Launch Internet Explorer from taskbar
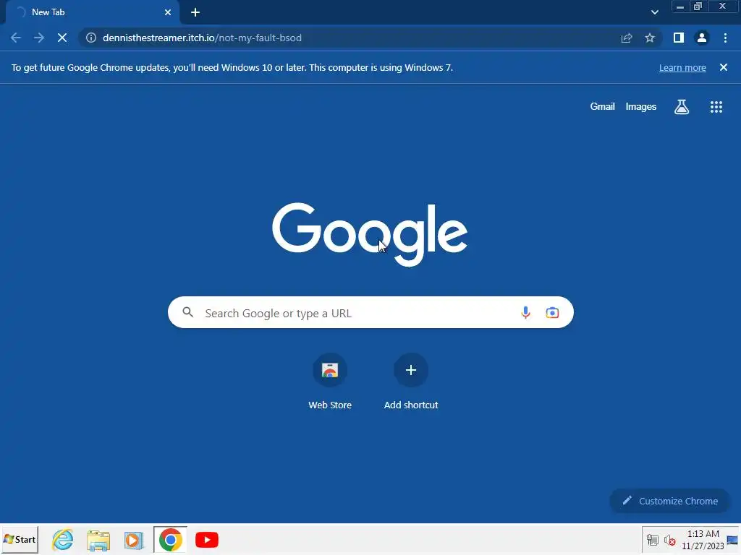The image size is (741, 555). [x=63, y=539]
